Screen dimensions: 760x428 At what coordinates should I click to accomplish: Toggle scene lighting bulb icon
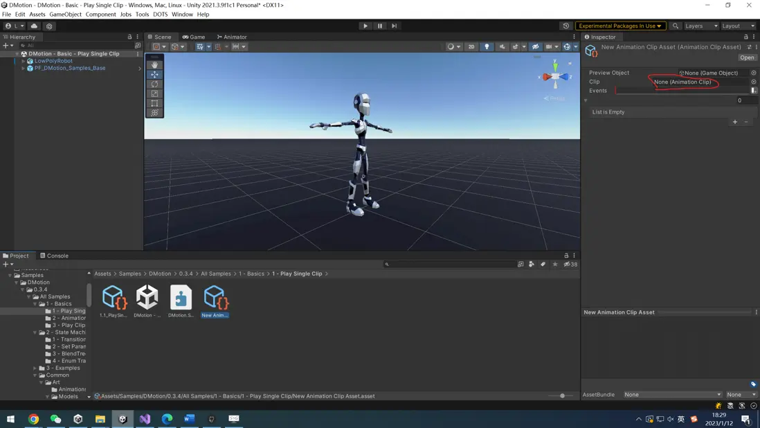click(x=487, y=47)
